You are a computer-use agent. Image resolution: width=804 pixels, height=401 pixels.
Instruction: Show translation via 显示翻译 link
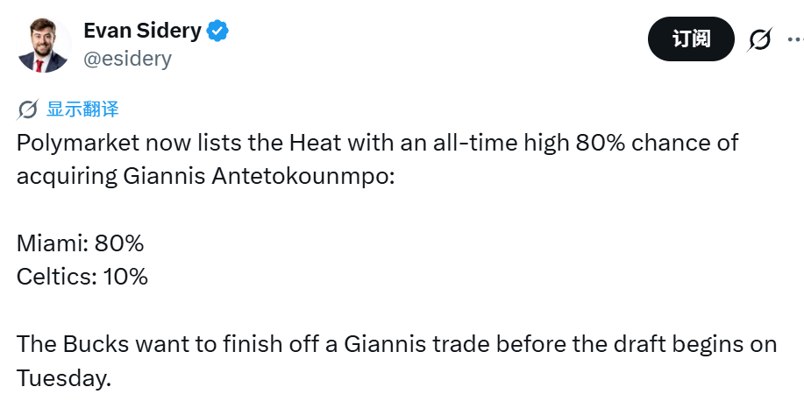[82, 109]
